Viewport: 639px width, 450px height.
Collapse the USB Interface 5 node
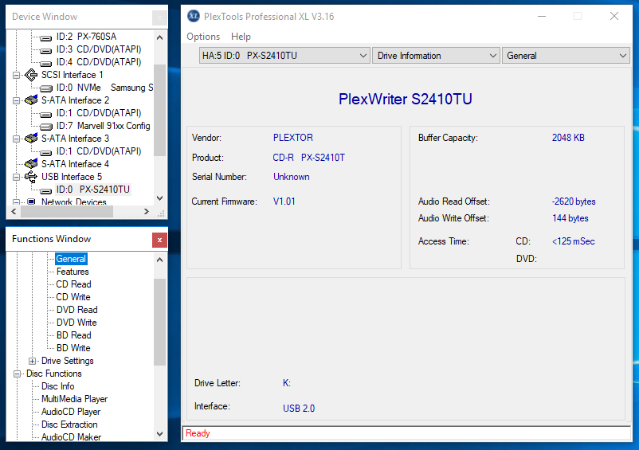pos(16,177)
